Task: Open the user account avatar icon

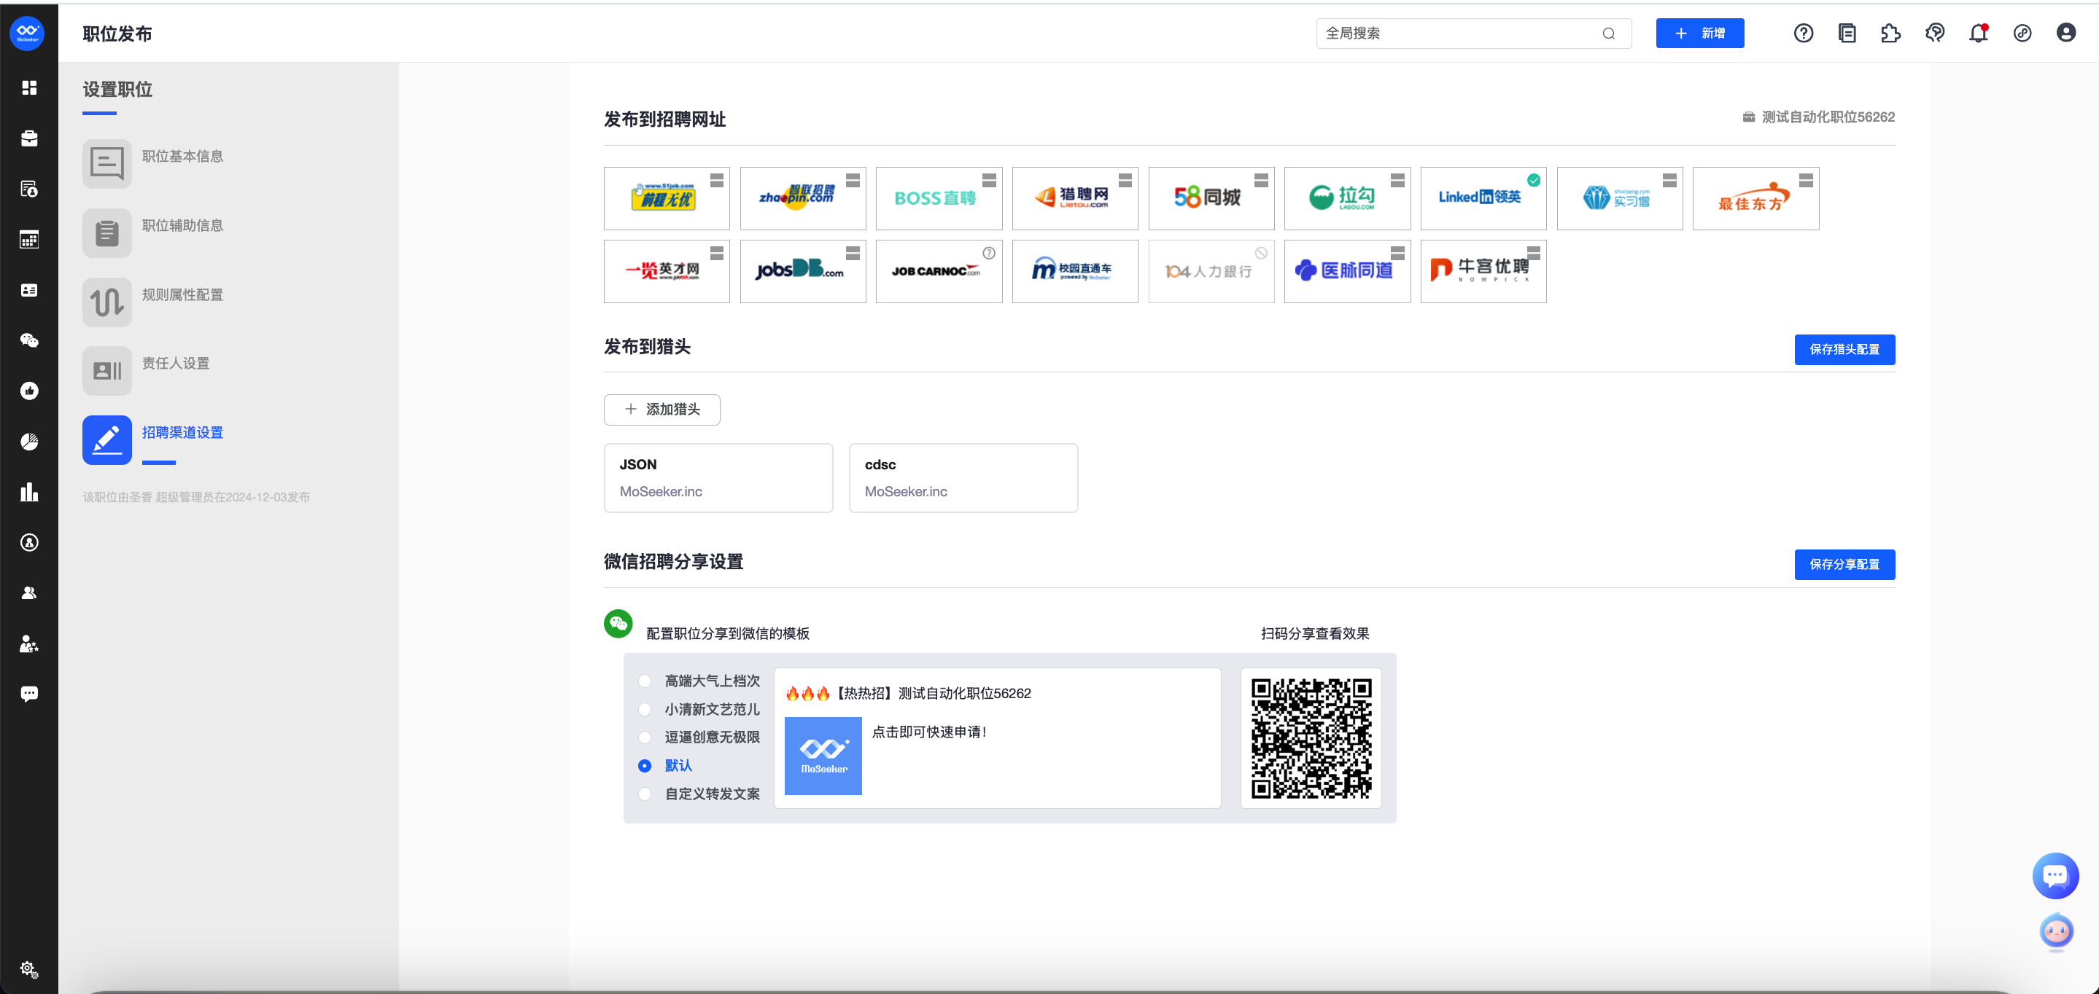Action: tap(2065, 34)
